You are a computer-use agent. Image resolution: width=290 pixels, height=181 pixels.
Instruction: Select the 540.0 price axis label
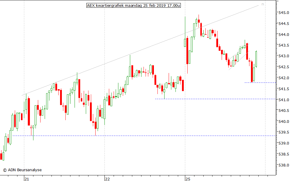tap(284, 121)
